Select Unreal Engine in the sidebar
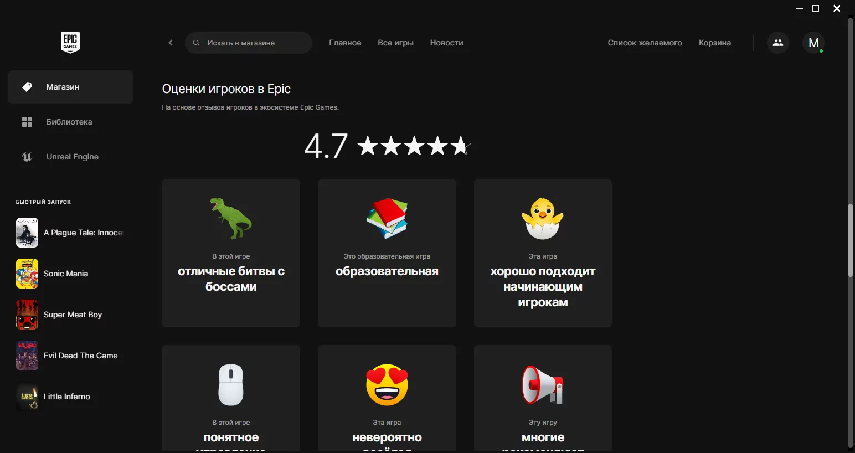This screenshot has height=453, width=855. (70, 157)
